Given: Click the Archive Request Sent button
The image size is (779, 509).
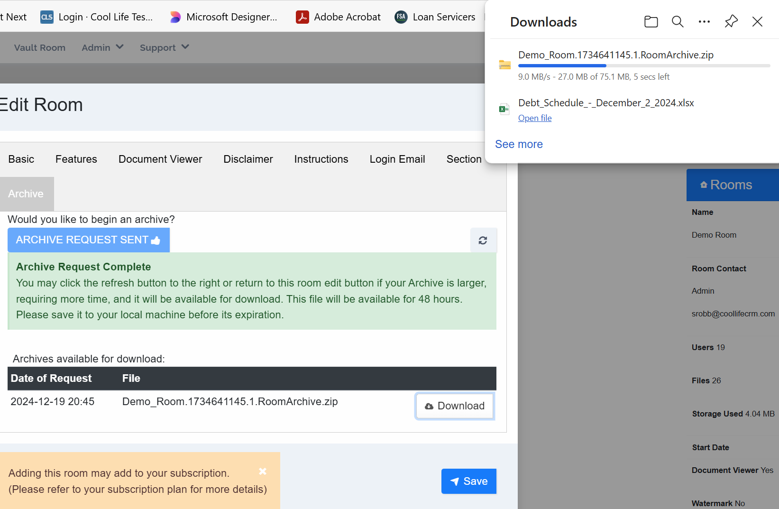Looking at the screenshot, I should pyautogui.click(x=89, y=240).
